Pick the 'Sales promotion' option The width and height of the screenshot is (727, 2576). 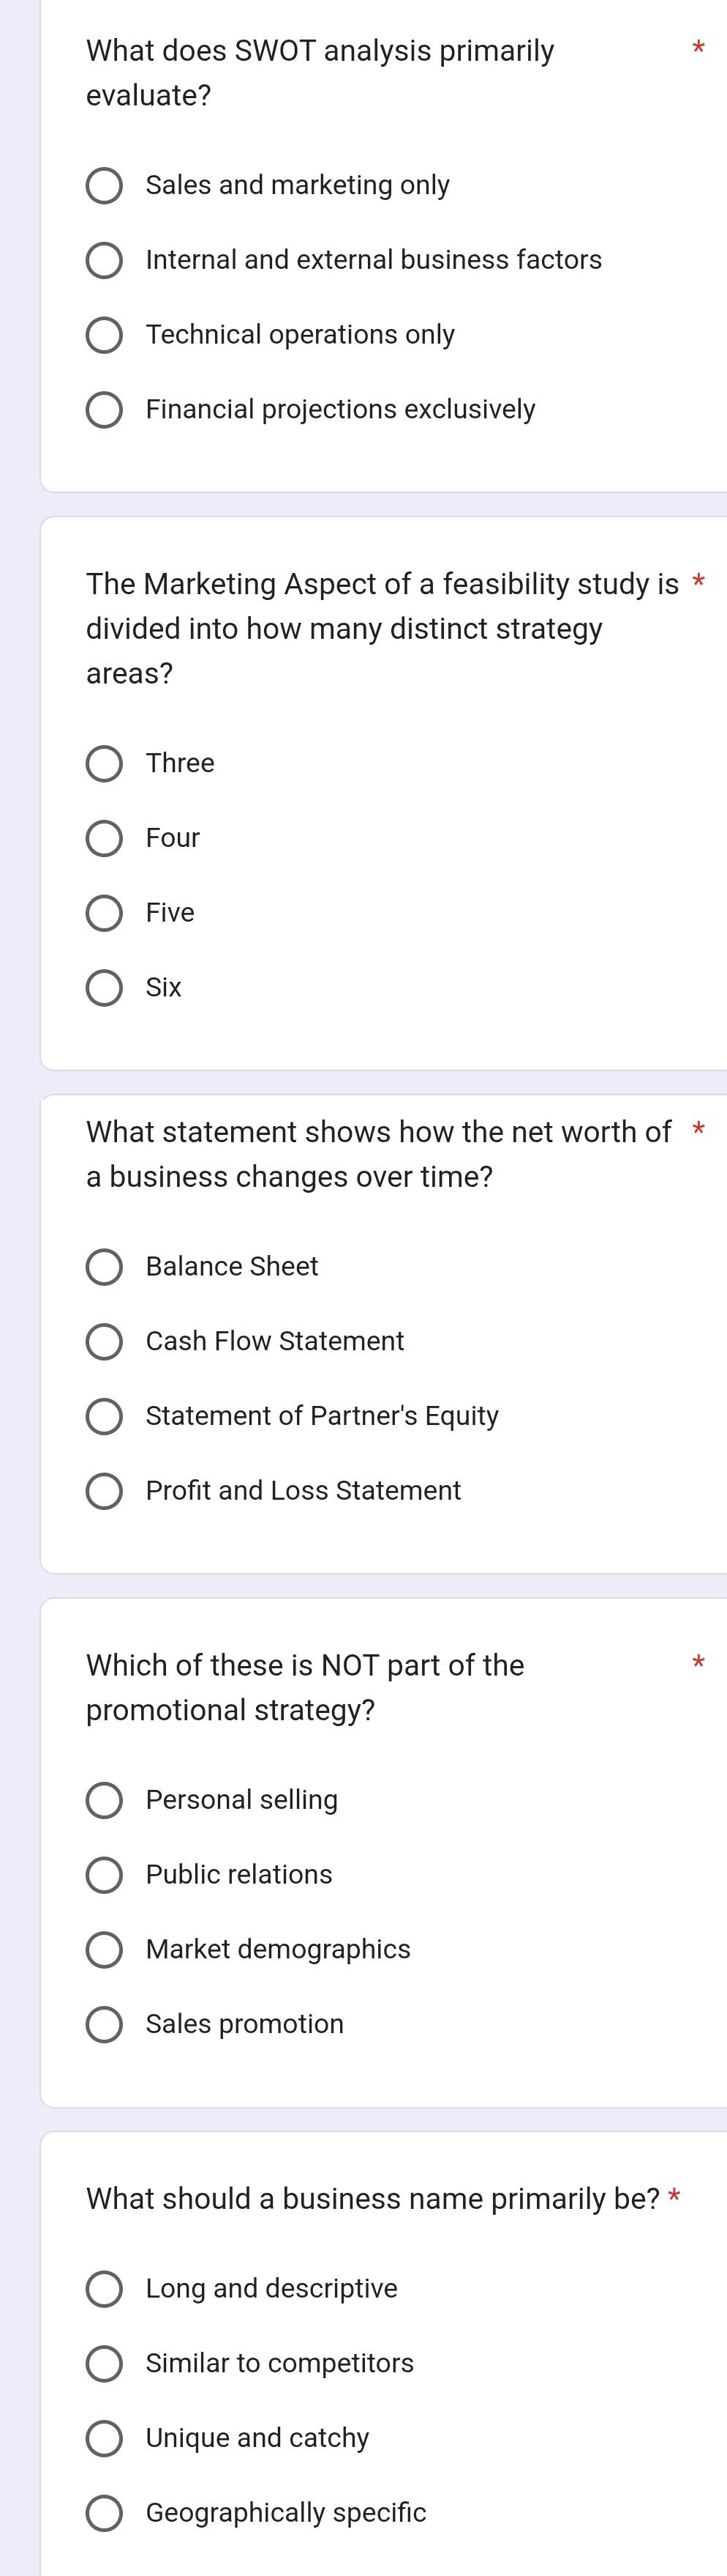pos(104,2024)
